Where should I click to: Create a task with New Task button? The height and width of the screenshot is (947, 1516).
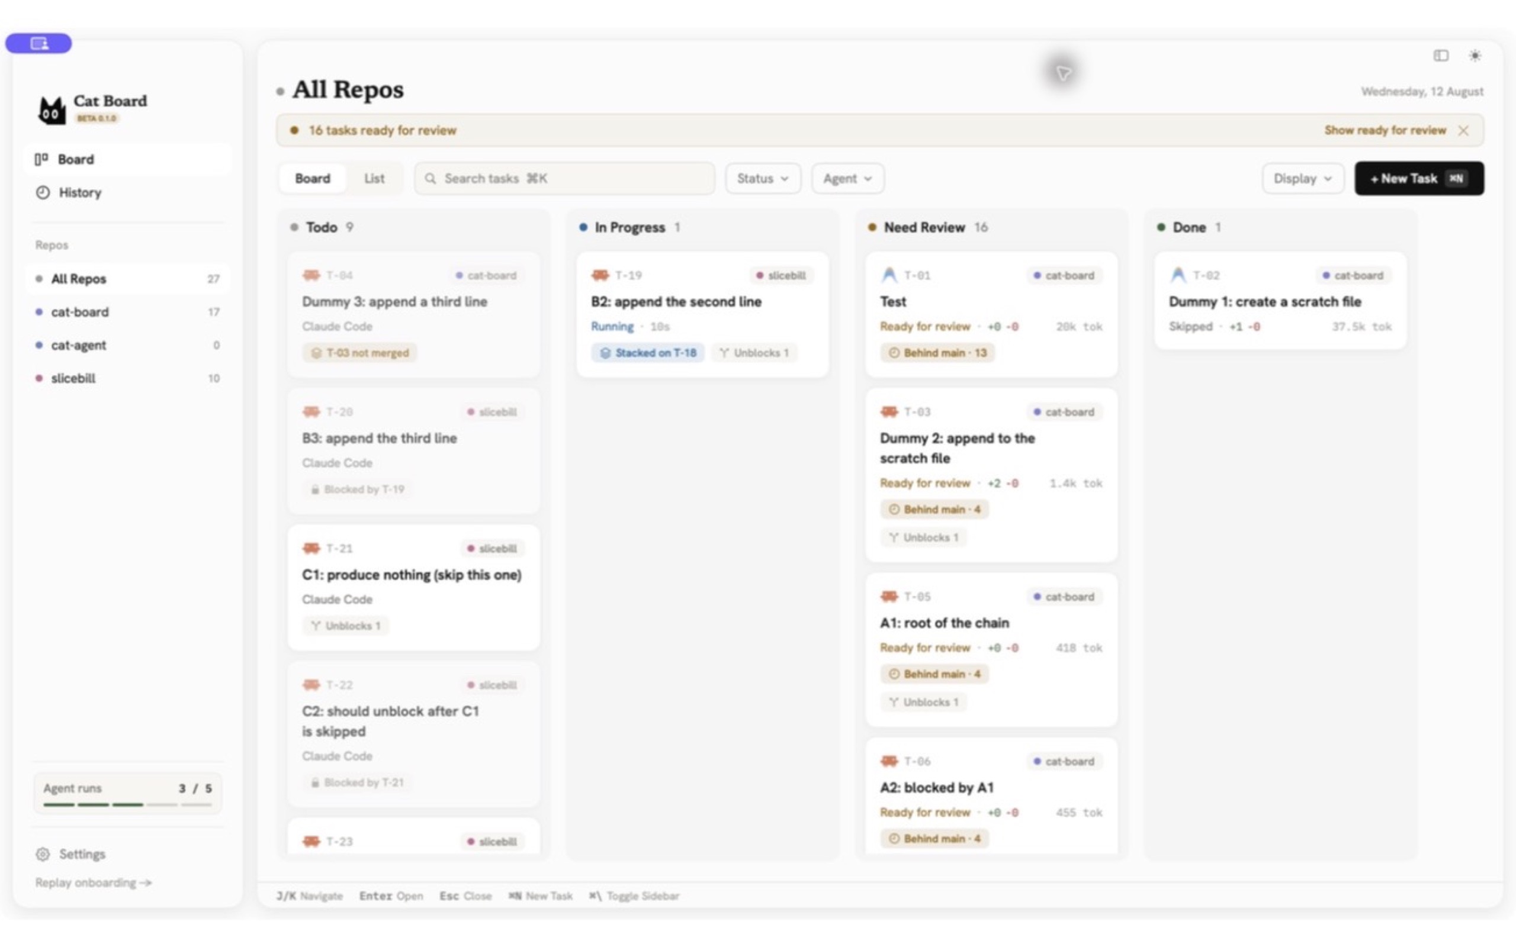[x=1418, y=179]
